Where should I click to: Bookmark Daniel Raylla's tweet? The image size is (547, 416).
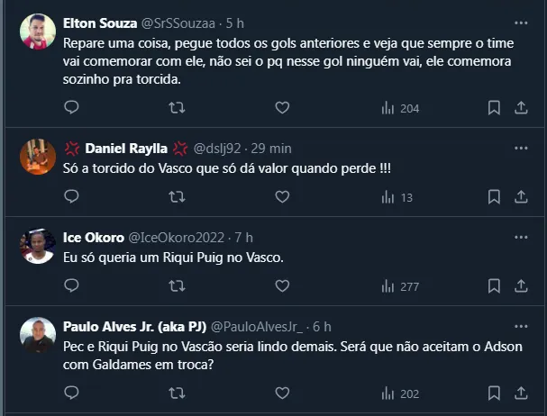[x=494, y=197]
